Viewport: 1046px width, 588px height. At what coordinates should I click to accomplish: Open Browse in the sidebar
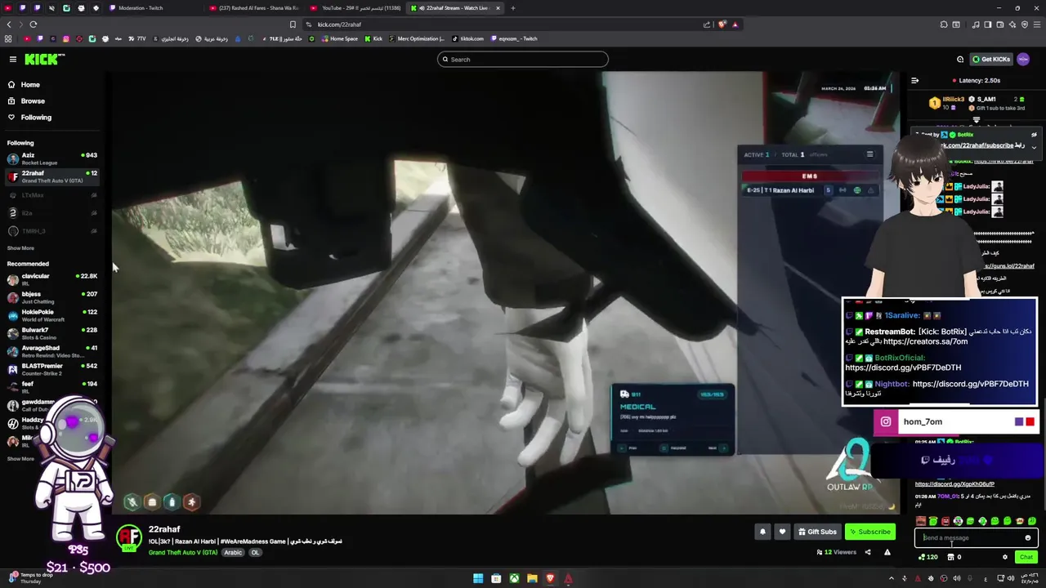pos(33,101)
